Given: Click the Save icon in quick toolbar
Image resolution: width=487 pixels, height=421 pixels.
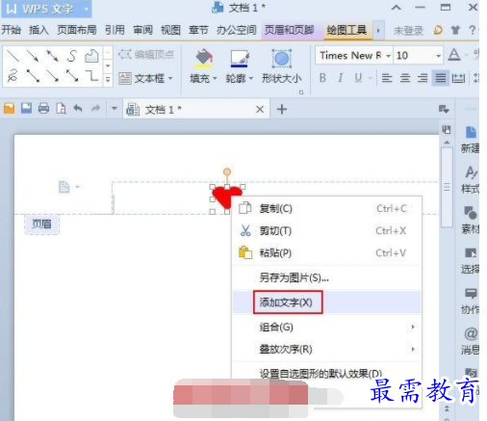Looking at the screenshot, I should 26,109.
